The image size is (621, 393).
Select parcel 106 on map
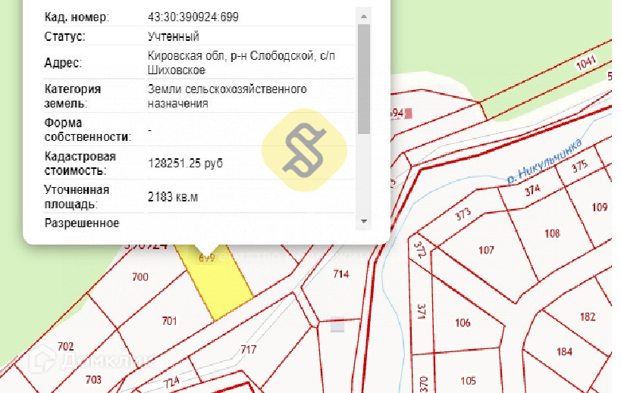click(463, 323)
